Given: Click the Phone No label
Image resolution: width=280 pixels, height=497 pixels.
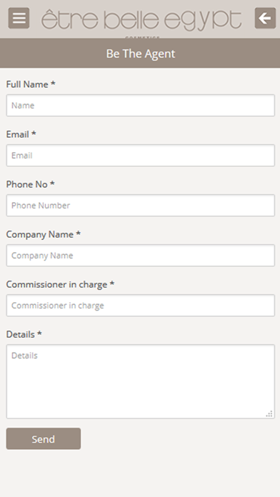Looking at the screenshot, I should pyautogui.click(x=31, y=184).
